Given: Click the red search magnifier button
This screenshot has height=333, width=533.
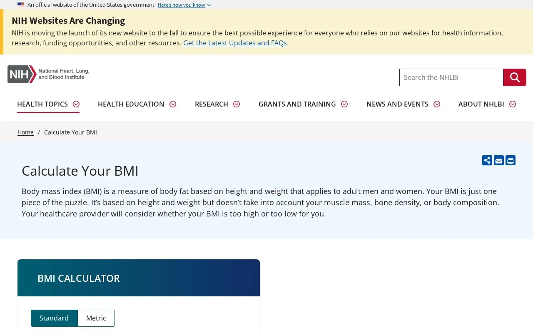Looking at the screenshot, I should pos(515,77).
